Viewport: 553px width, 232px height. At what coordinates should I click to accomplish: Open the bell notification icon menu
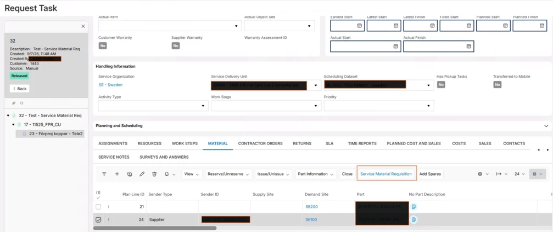(170, 174)
